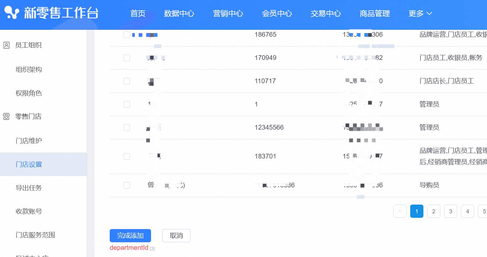Image resolution: width=487 pixels, height=257 pixels.
Task: Open 商品管理 from the top bar
Action: click(374, 13)
